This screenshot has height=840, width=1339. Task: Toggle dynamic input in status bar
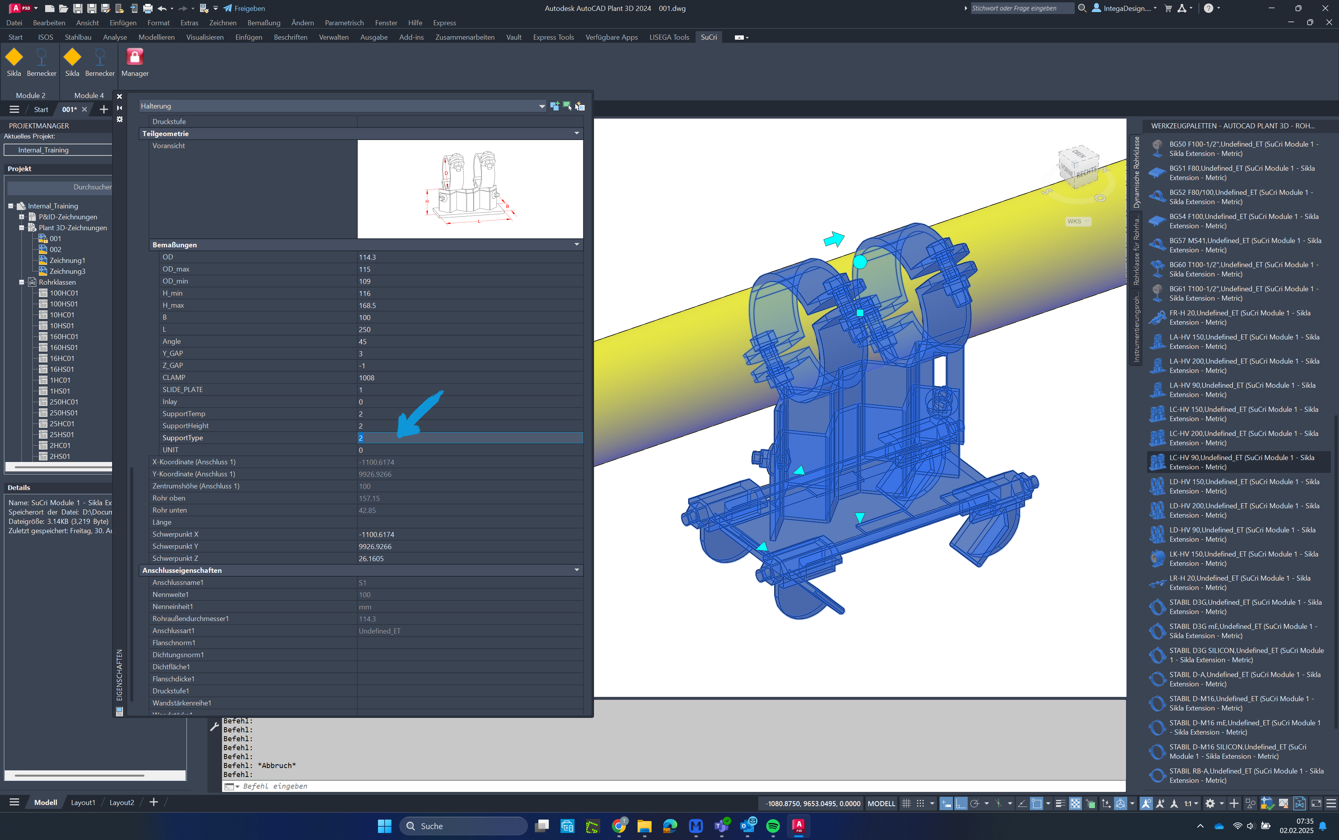point(946,803)
